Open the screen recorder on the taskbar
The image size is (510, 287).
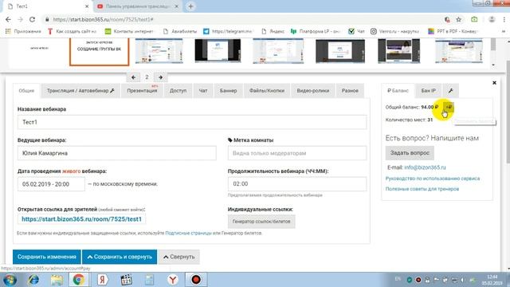196,280
